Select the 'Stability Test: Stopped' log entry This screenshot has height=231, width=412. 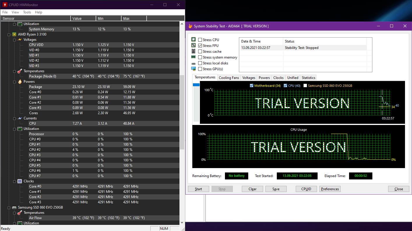pyautogui.click(x=303, y=48)
